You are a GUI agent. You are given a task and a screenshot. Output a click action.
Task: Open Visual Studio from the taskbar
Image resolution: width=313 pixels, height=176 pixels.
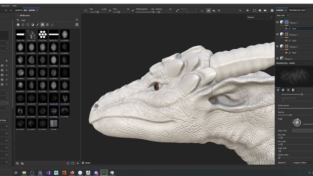[x=48, y=173]
